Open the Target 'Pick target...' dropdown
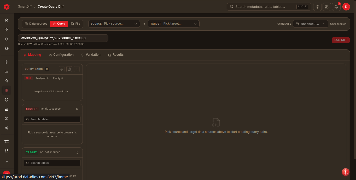This screenshot has height=180, width=356. (x=174, y=24)
